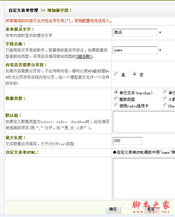Click the 自定义表单管理 breadcrumb text
The height and width of the screenshot is (217, 175).
(x=23, y=10)
